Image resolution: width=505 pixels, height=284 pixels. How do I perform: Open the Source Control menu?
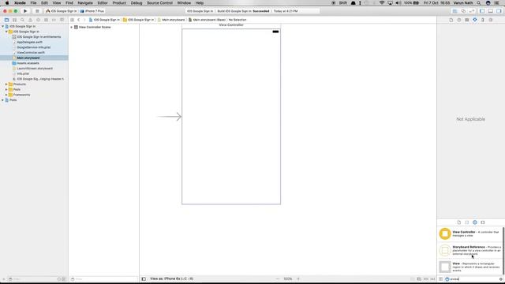[x=159, y=3]
